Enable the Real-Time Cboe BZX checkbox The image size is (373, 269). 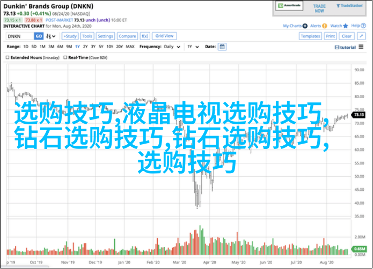point(65,57)
